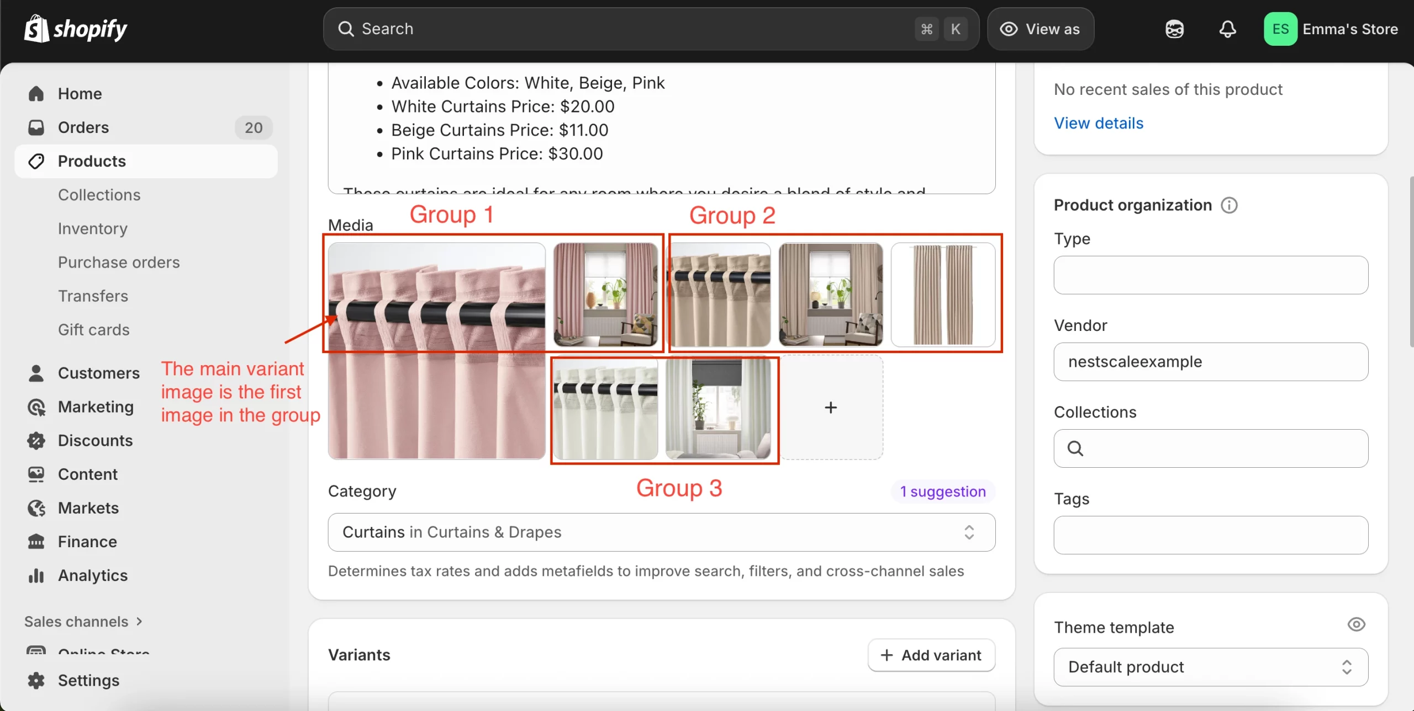
Task: Expand the Sales channels section
Action: tap(83, 622)
